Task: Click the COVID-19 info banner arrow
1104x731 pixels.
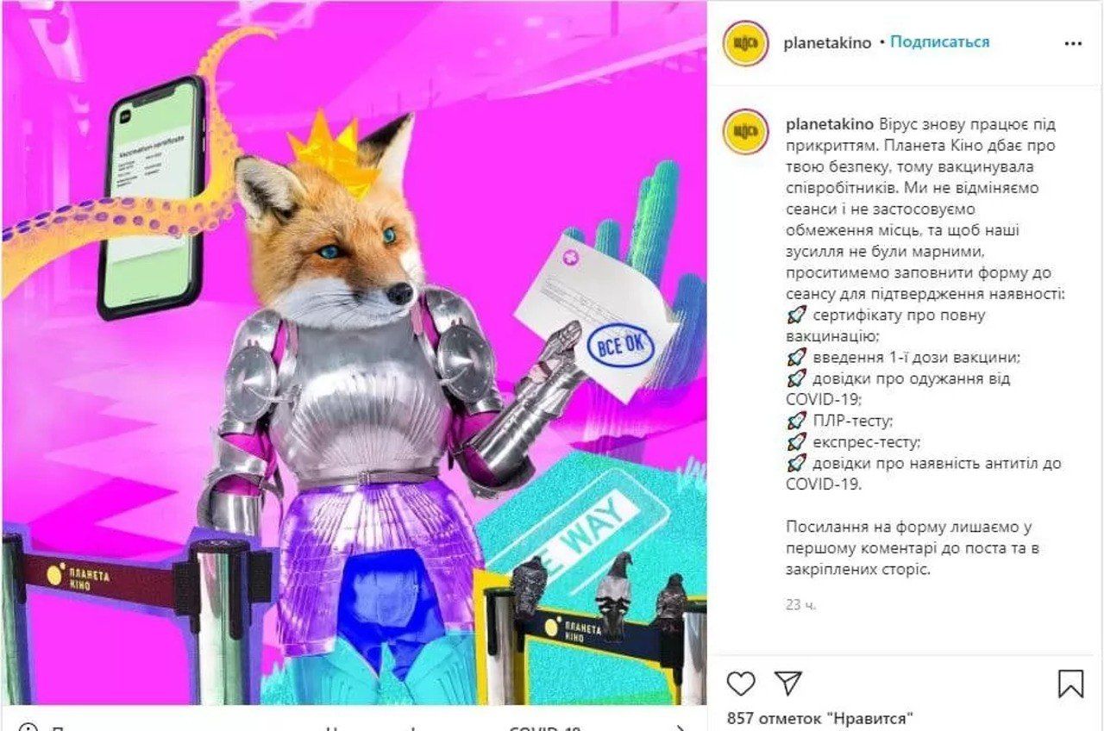Action: pos(681,727)
